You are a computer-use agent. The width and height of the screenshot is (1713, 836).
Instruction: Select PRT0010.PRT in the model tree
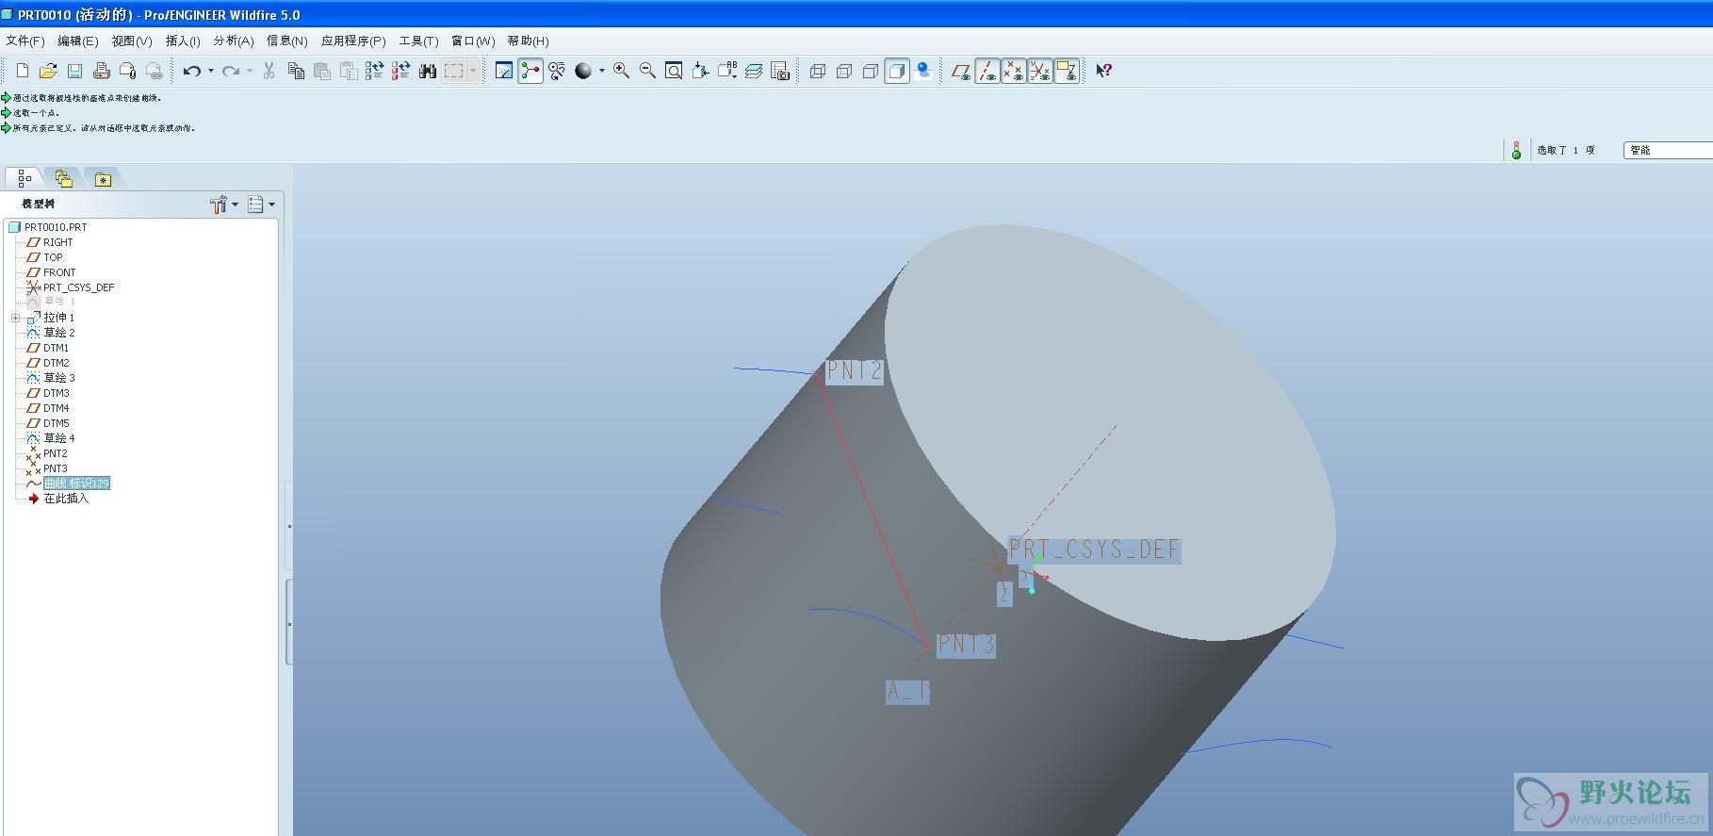coord(56,227)
